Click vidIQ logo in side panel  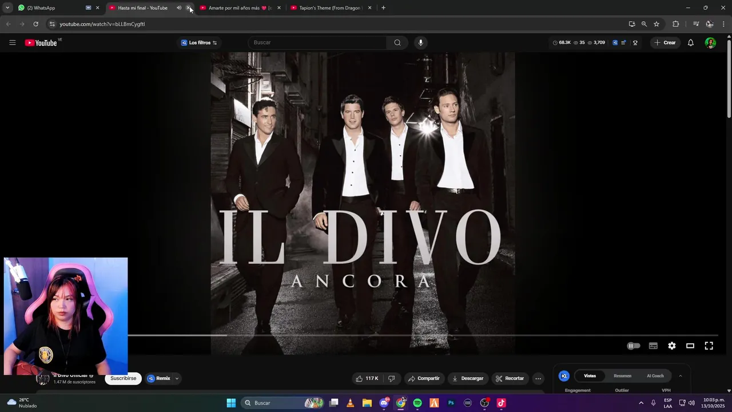[x=564, y=376]
